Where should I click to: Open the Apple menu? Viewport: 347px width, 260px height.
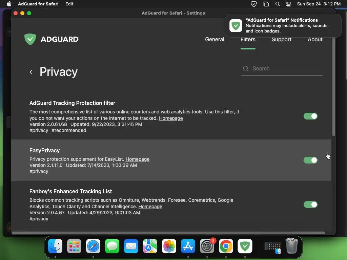coord(9,4)
